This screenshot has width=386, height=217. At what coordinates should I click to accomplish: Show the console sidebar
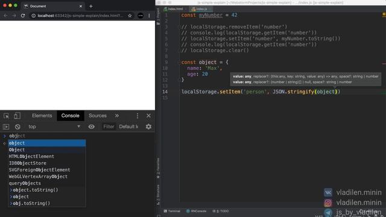(6, 127)
